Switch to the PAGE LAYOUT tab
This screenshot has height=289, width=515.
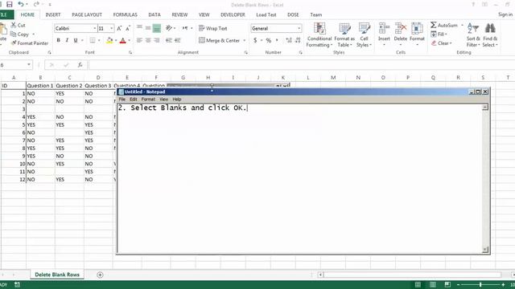[87, 14]
